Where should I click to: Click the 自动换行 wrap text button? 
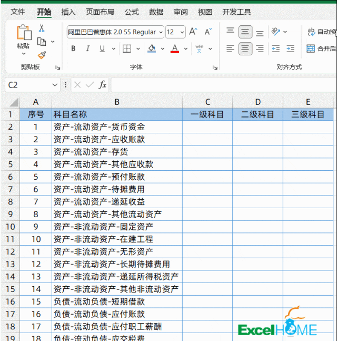pyautogui.click(x=321, y=32)
